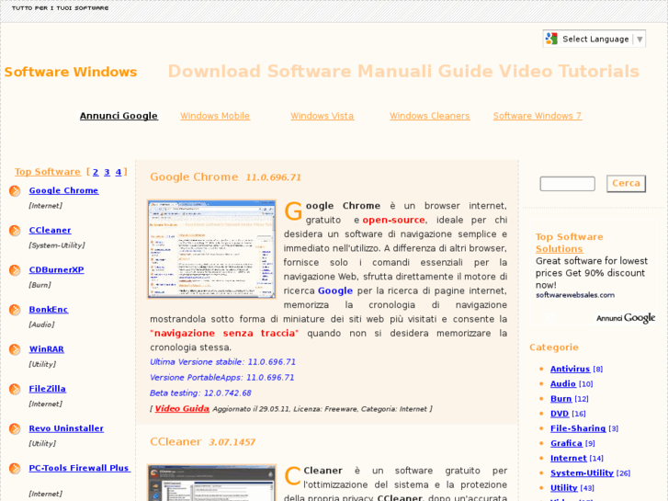668x501 pixels.
Task: Click the orange icon beside BonkEnc
Action: 15,310
